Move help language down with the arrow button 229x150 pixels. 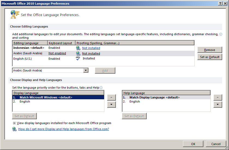coord(218,104)
